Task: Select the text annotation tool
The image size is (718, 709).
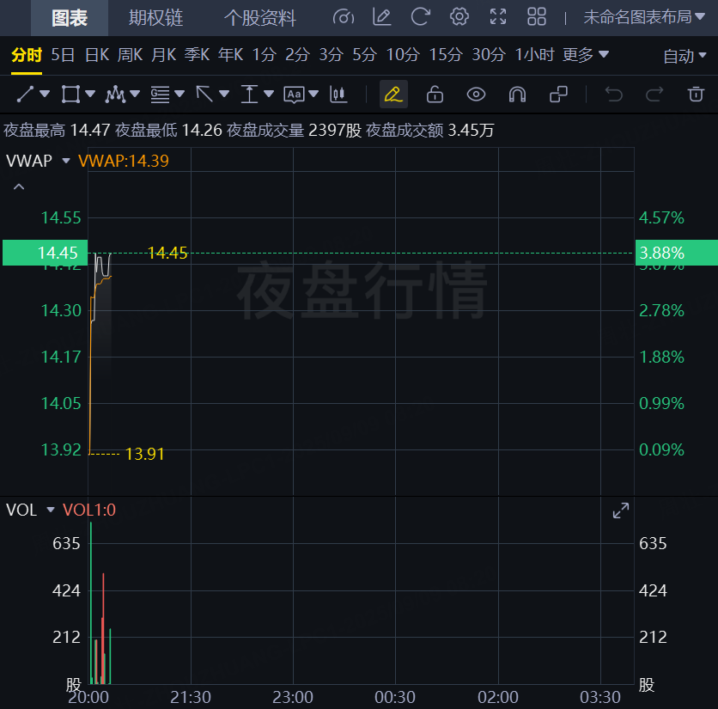Action: tap(294, 94)
